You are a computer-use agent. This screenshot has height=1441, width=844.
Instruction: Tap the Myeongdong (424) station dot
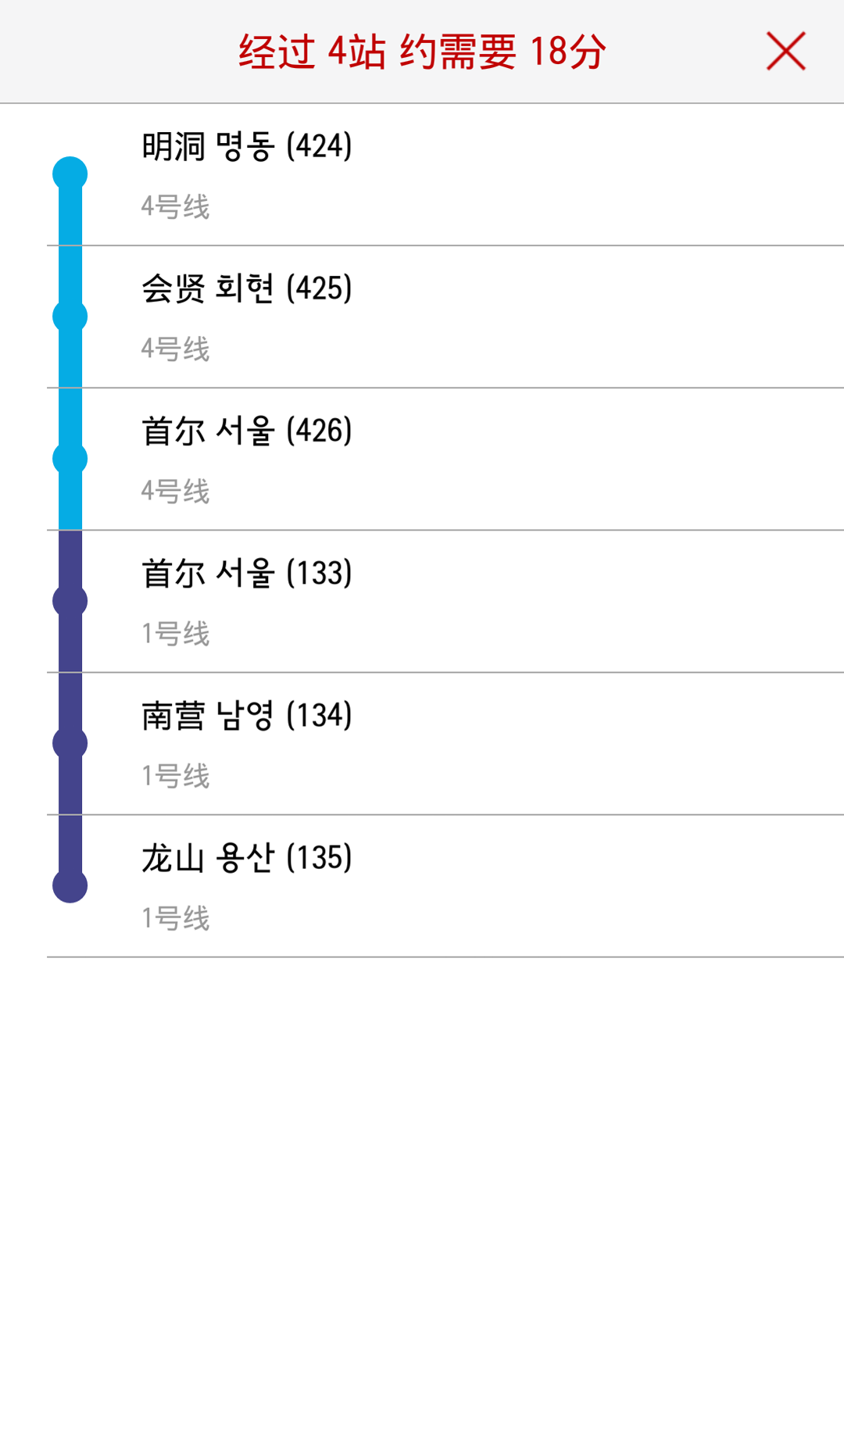tap(70, 173)
